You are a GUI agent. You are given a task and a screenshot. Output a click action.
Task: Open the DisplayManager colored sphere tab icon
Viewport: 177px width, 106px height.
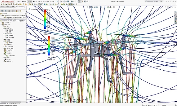point(17,11)
